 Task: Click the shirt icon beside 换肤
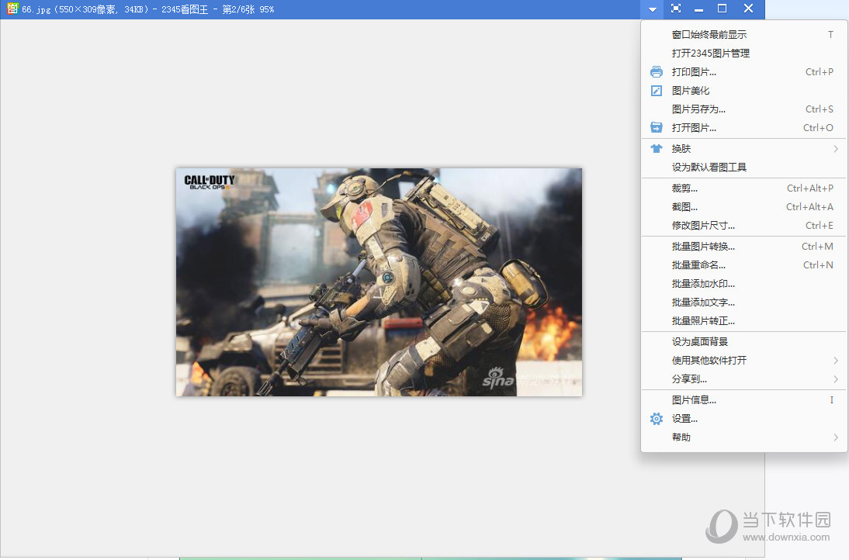click(657, 148)
